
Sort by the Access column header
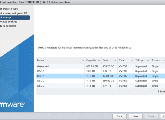(156, 60)
